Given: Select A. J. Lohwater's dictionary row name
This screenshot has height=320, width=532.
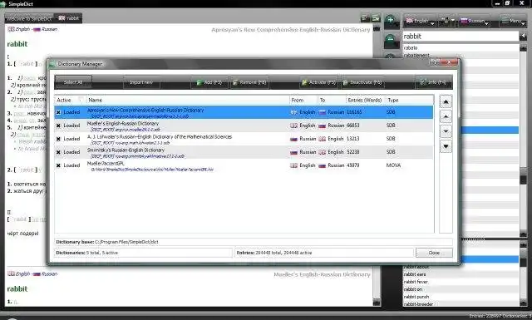Looking at the screenshot, I should coord(160,137).
